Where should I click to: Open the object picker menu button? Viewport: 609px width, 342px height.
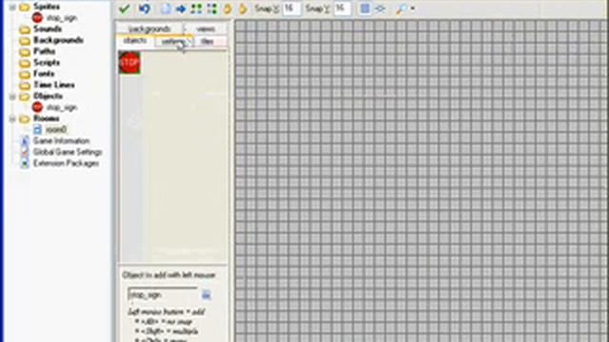[x=206, y=295]
